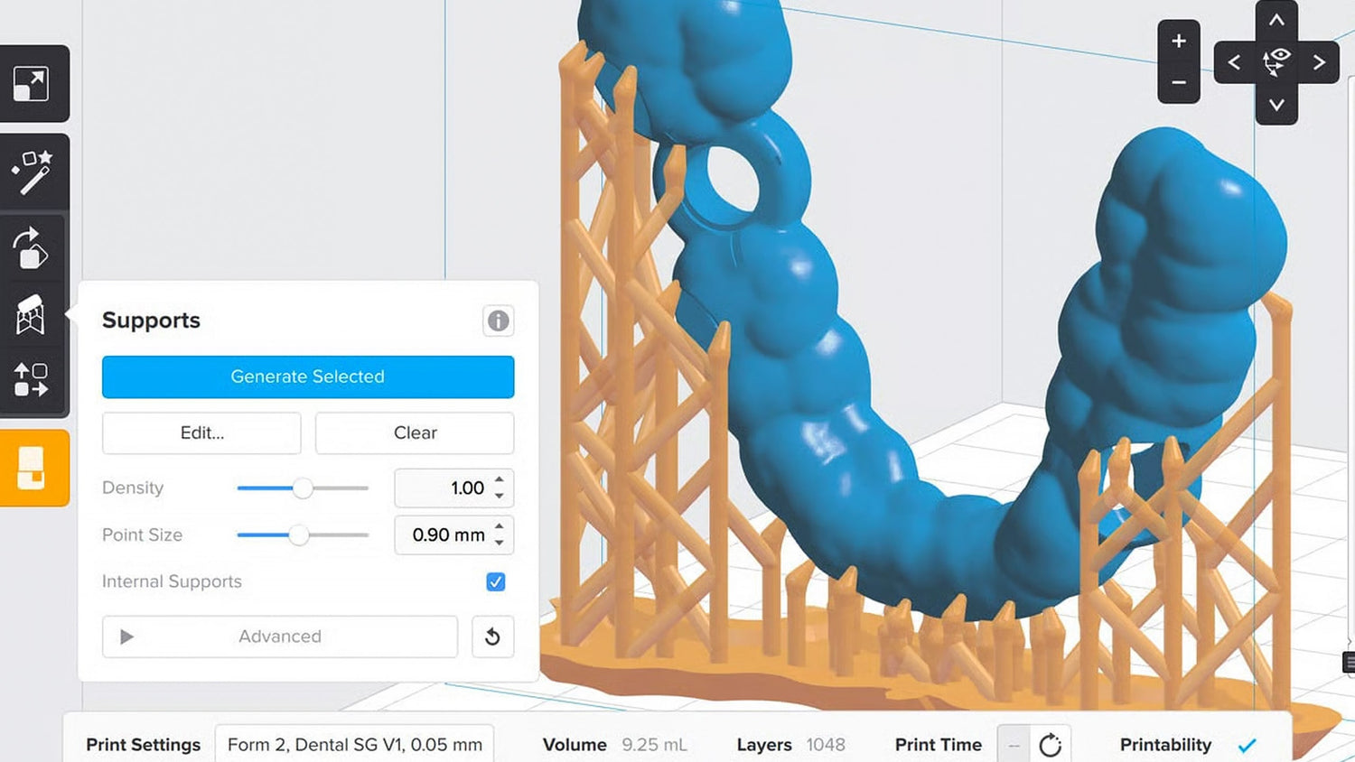
Task: Expand the Advanced settings section
Action: pos(279,637)
